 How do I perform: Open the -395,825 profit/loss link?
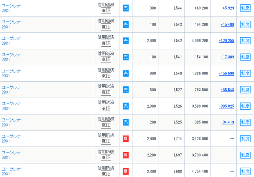point(226,106)
